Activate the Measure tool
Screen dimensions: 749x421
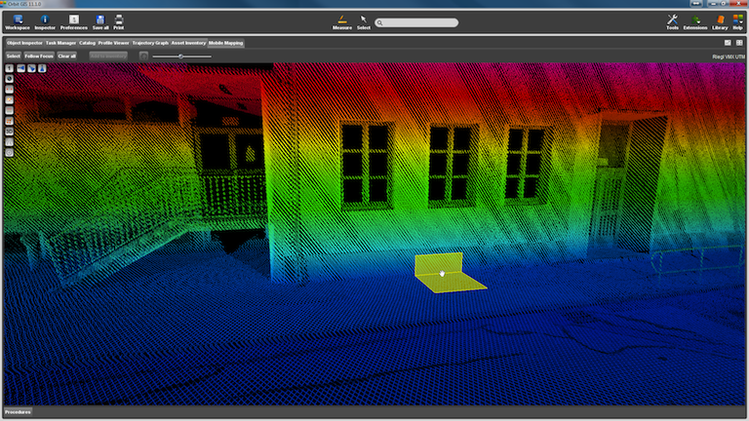[x=342, y=20]
